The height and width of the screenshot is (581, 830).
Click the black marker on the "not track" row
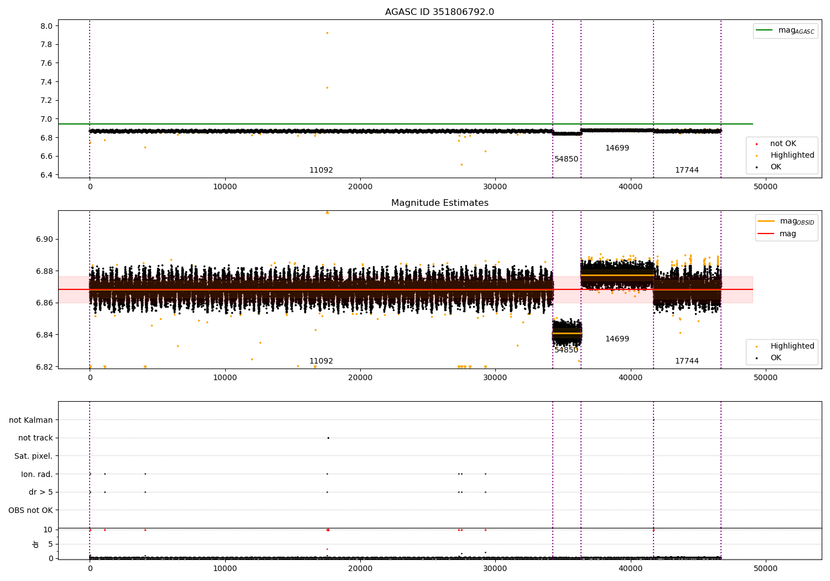[x=328, y=438]
